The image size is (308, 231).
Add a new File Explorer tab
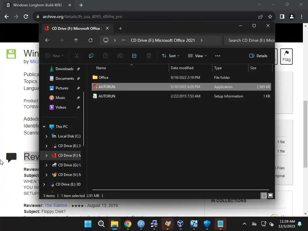(120, 29)
